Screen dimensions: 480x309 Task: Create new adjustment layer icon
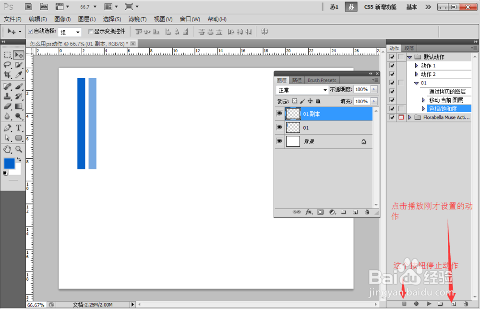(x=333, y=212)
